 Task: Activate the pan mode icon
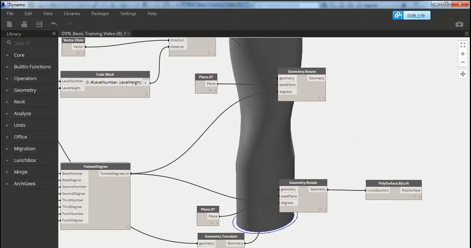click(463, 74)
